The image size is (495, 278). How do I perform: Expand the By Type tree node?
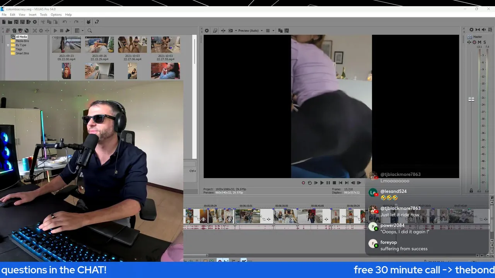click(x=8, y=45)
